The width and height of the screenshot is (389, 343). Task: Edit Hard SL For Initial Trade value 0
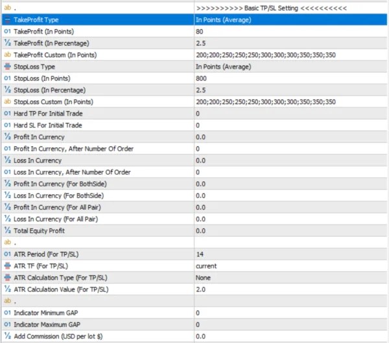[x=290, y=125]
